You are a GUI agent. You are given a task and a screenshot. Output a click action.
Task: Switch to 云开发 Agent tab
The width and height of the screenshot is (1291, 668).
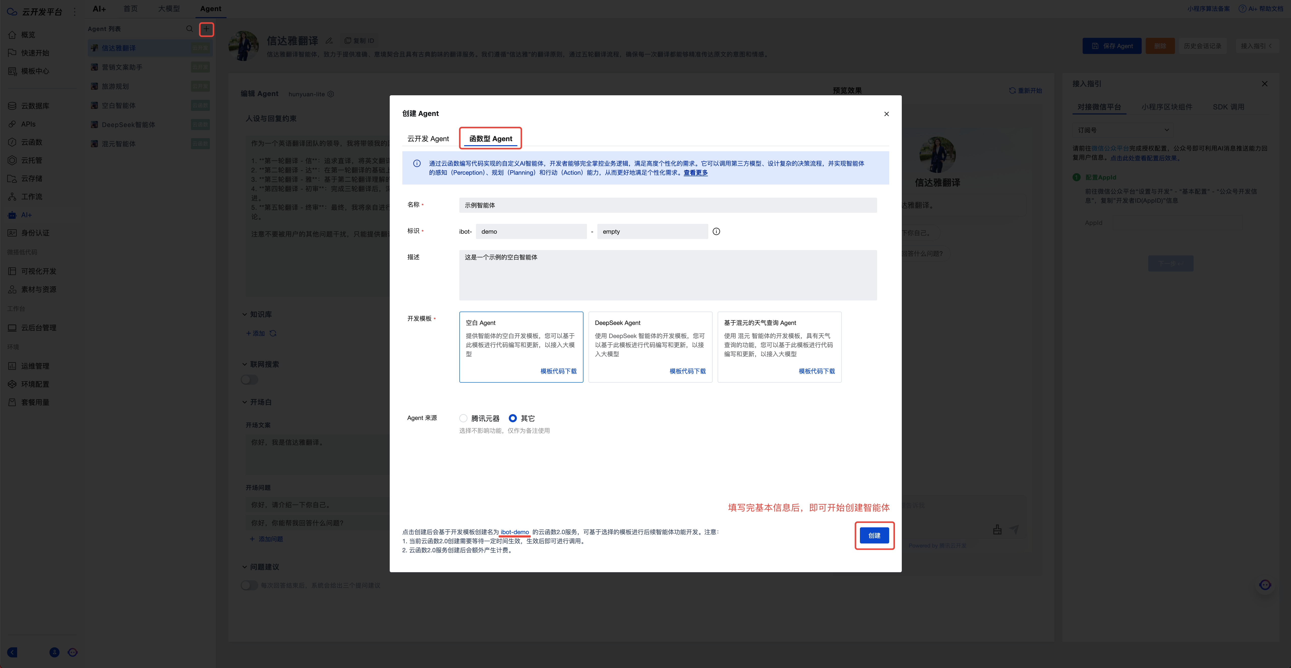[428, 139]
